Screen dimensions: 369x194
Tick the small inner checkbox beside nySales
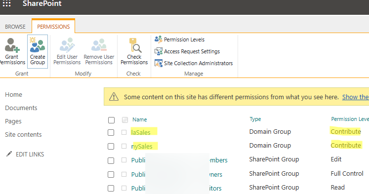pos(124,146)
